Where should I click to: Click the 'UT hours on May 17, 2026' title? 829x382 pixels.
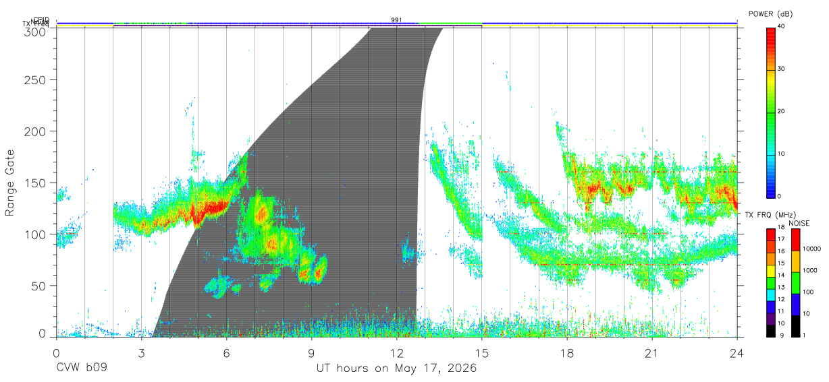click(x=397, y=369)
